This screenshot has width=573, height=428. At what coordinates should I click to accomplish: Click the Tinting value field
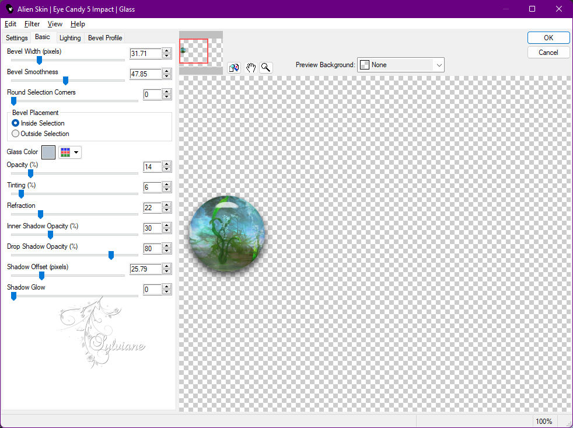(x=152, y=187)
